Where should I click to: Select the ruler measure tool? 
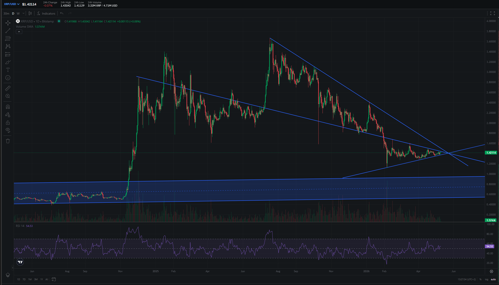pyautogui.click(x=8, y=88)
